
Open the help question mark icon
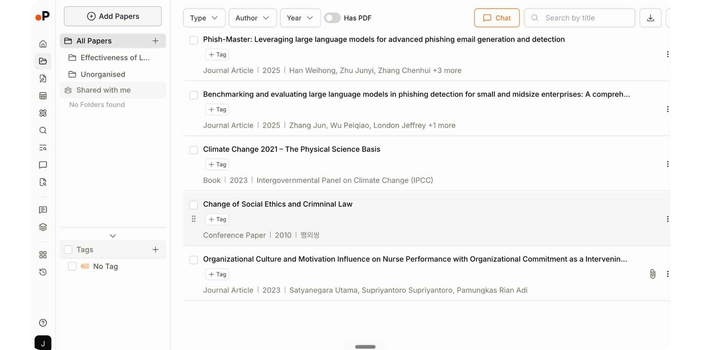tap(43, 323)
